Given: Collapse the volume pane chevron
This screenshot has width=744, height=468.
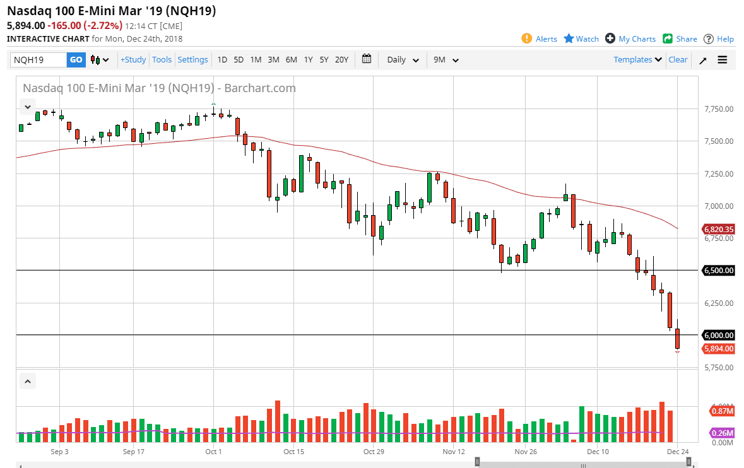Looking at the screenshot, I should pyautogui.click(x=27, y=380).
